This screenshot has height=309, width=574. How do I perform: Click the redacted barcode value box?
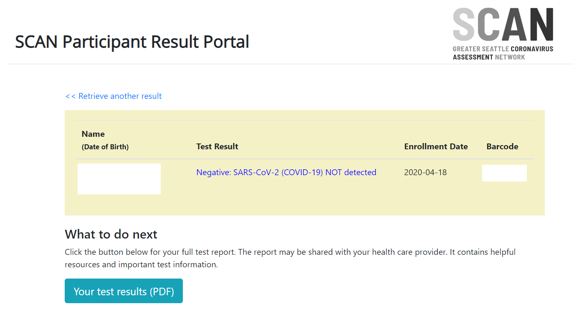504,173
